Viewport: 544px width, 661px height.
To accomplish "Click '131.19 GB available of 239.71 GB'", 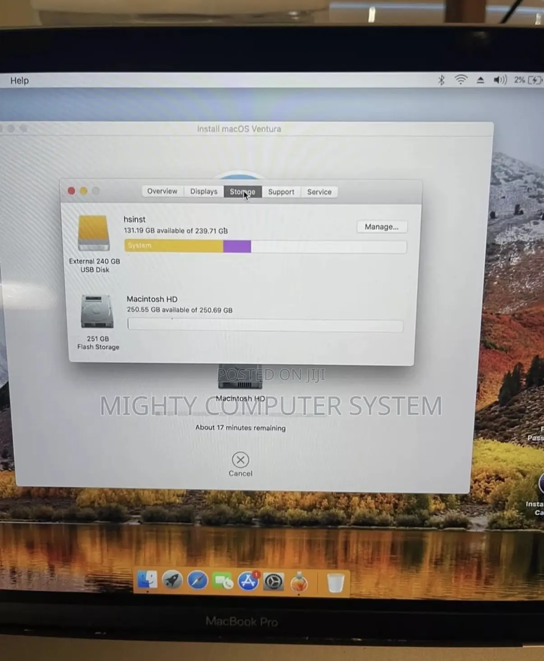I will [x=176, y=231].
